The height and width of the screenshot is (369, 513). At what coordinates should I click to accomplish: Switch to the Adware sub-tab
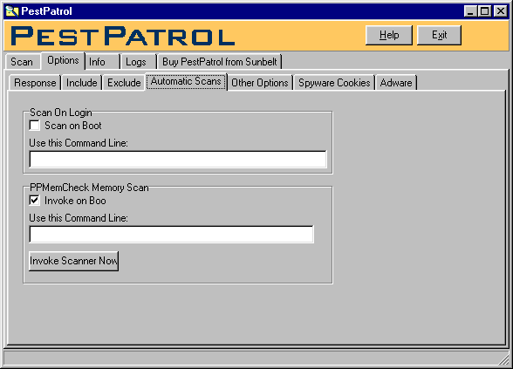(396, 83)
